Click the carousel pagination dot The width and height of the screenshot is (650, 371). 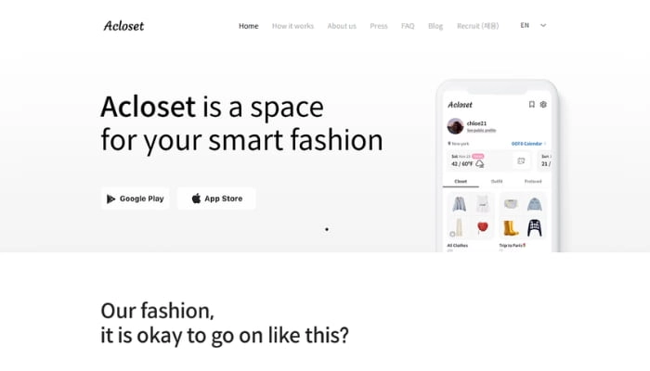327,229
